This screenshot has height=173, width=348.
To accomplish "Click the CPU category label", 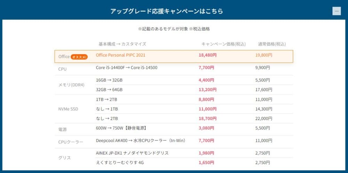I will coord(62,69).
